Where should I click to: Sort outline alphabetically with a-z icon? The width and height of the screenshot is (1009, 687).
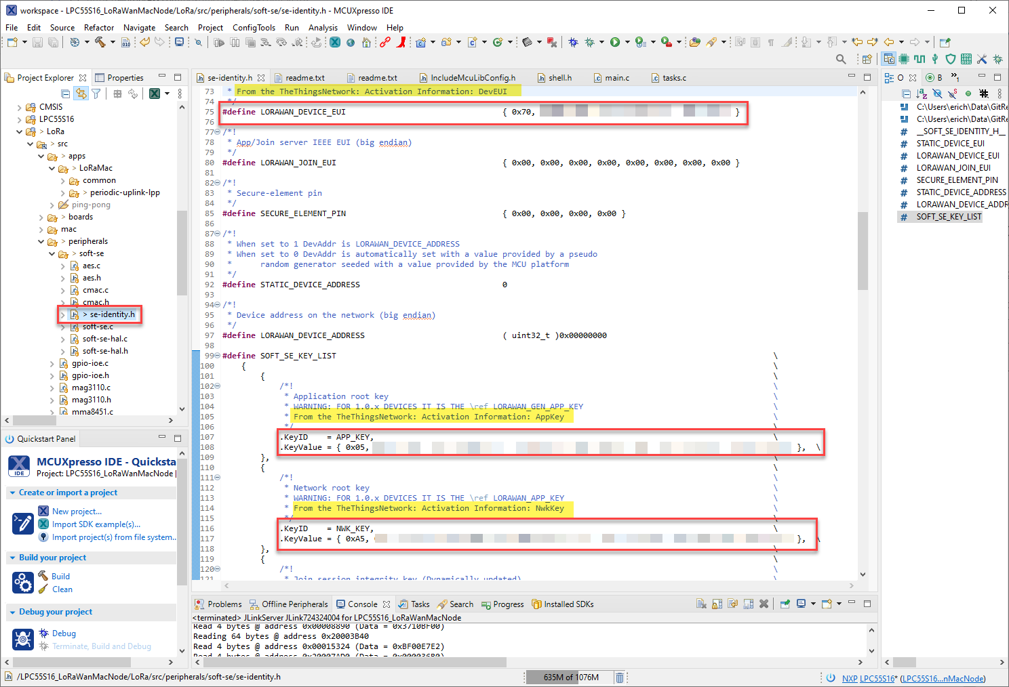click(x=922, y=93)
